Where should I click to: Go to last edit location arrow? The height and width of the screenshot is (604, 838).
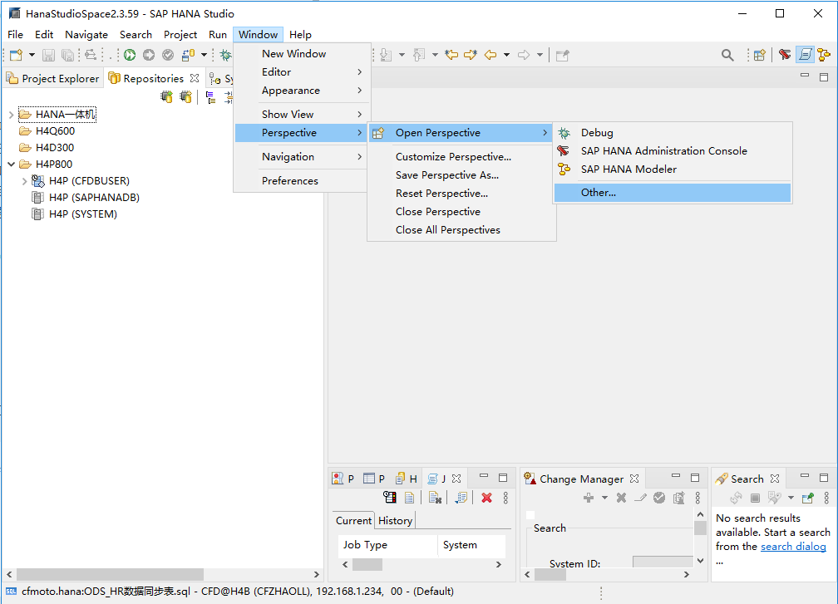pyautogui.click(x=451, y=55)
